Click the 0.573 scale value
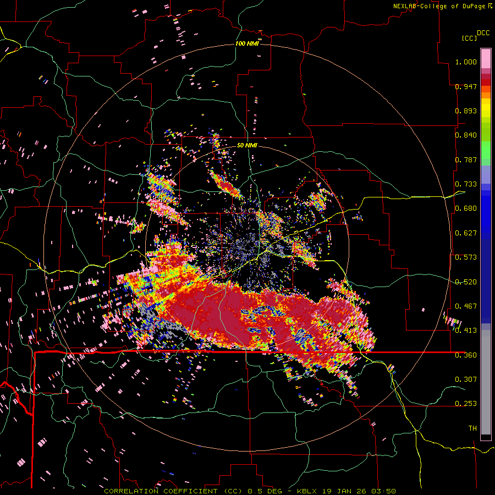Viewport: 495px width, 495px height. pyautogui.click(x=466, y=257)
